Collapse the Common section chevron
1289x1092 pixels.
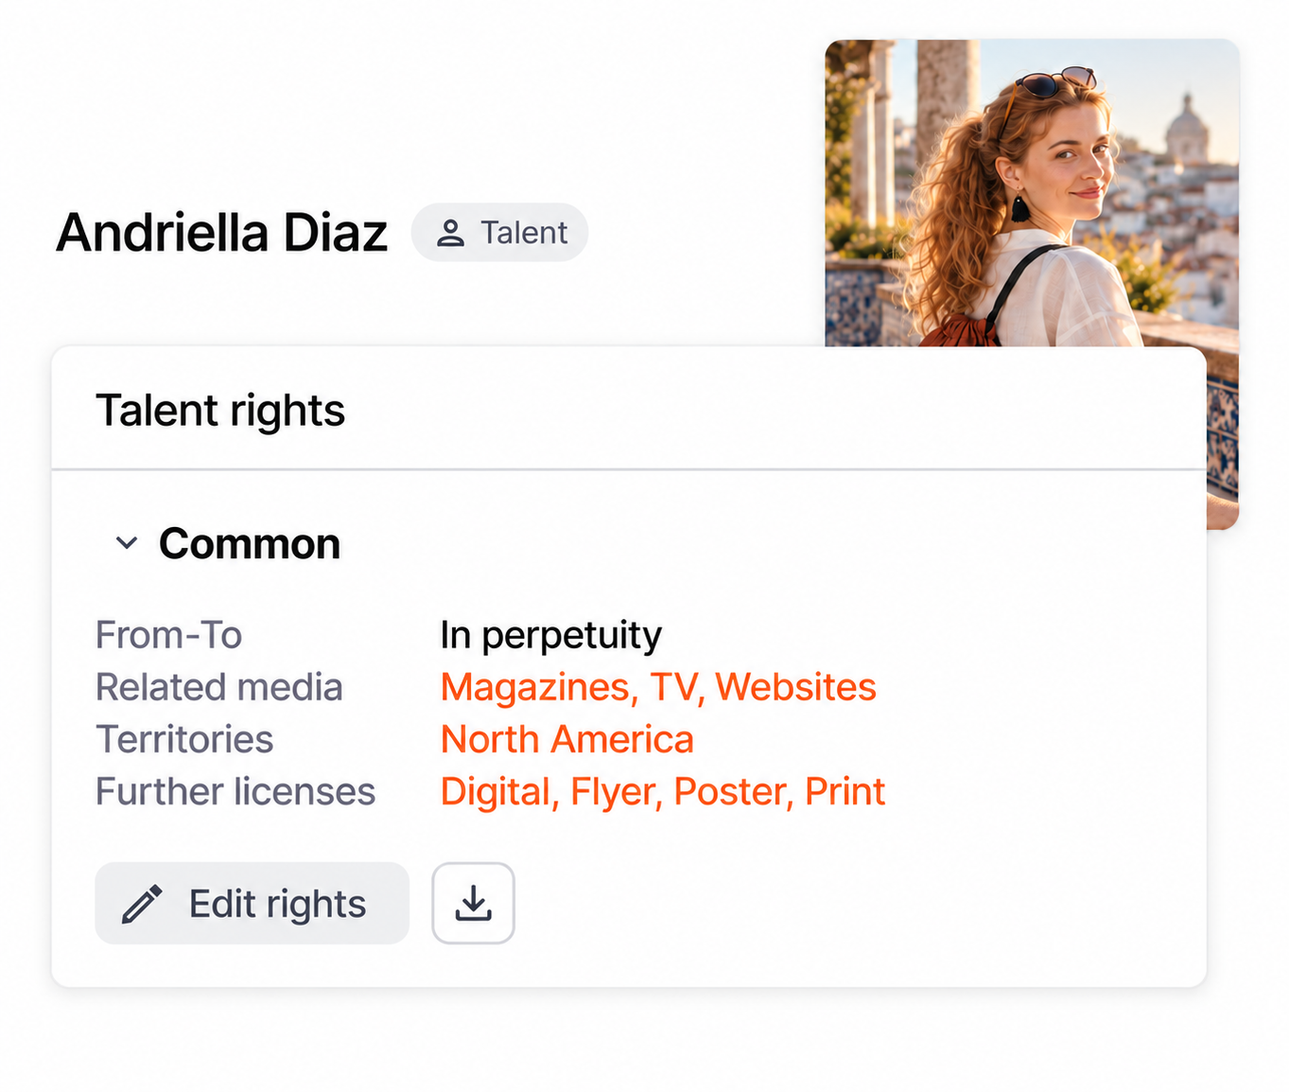[x=127, y=543]
